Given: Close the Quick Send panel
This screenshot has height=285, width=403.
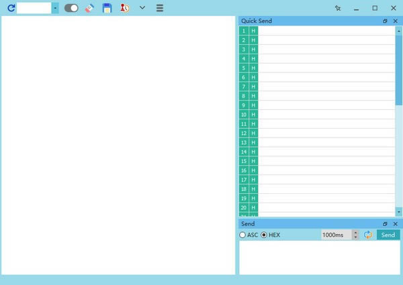Looking at the screenshot, I should (395, 21).
